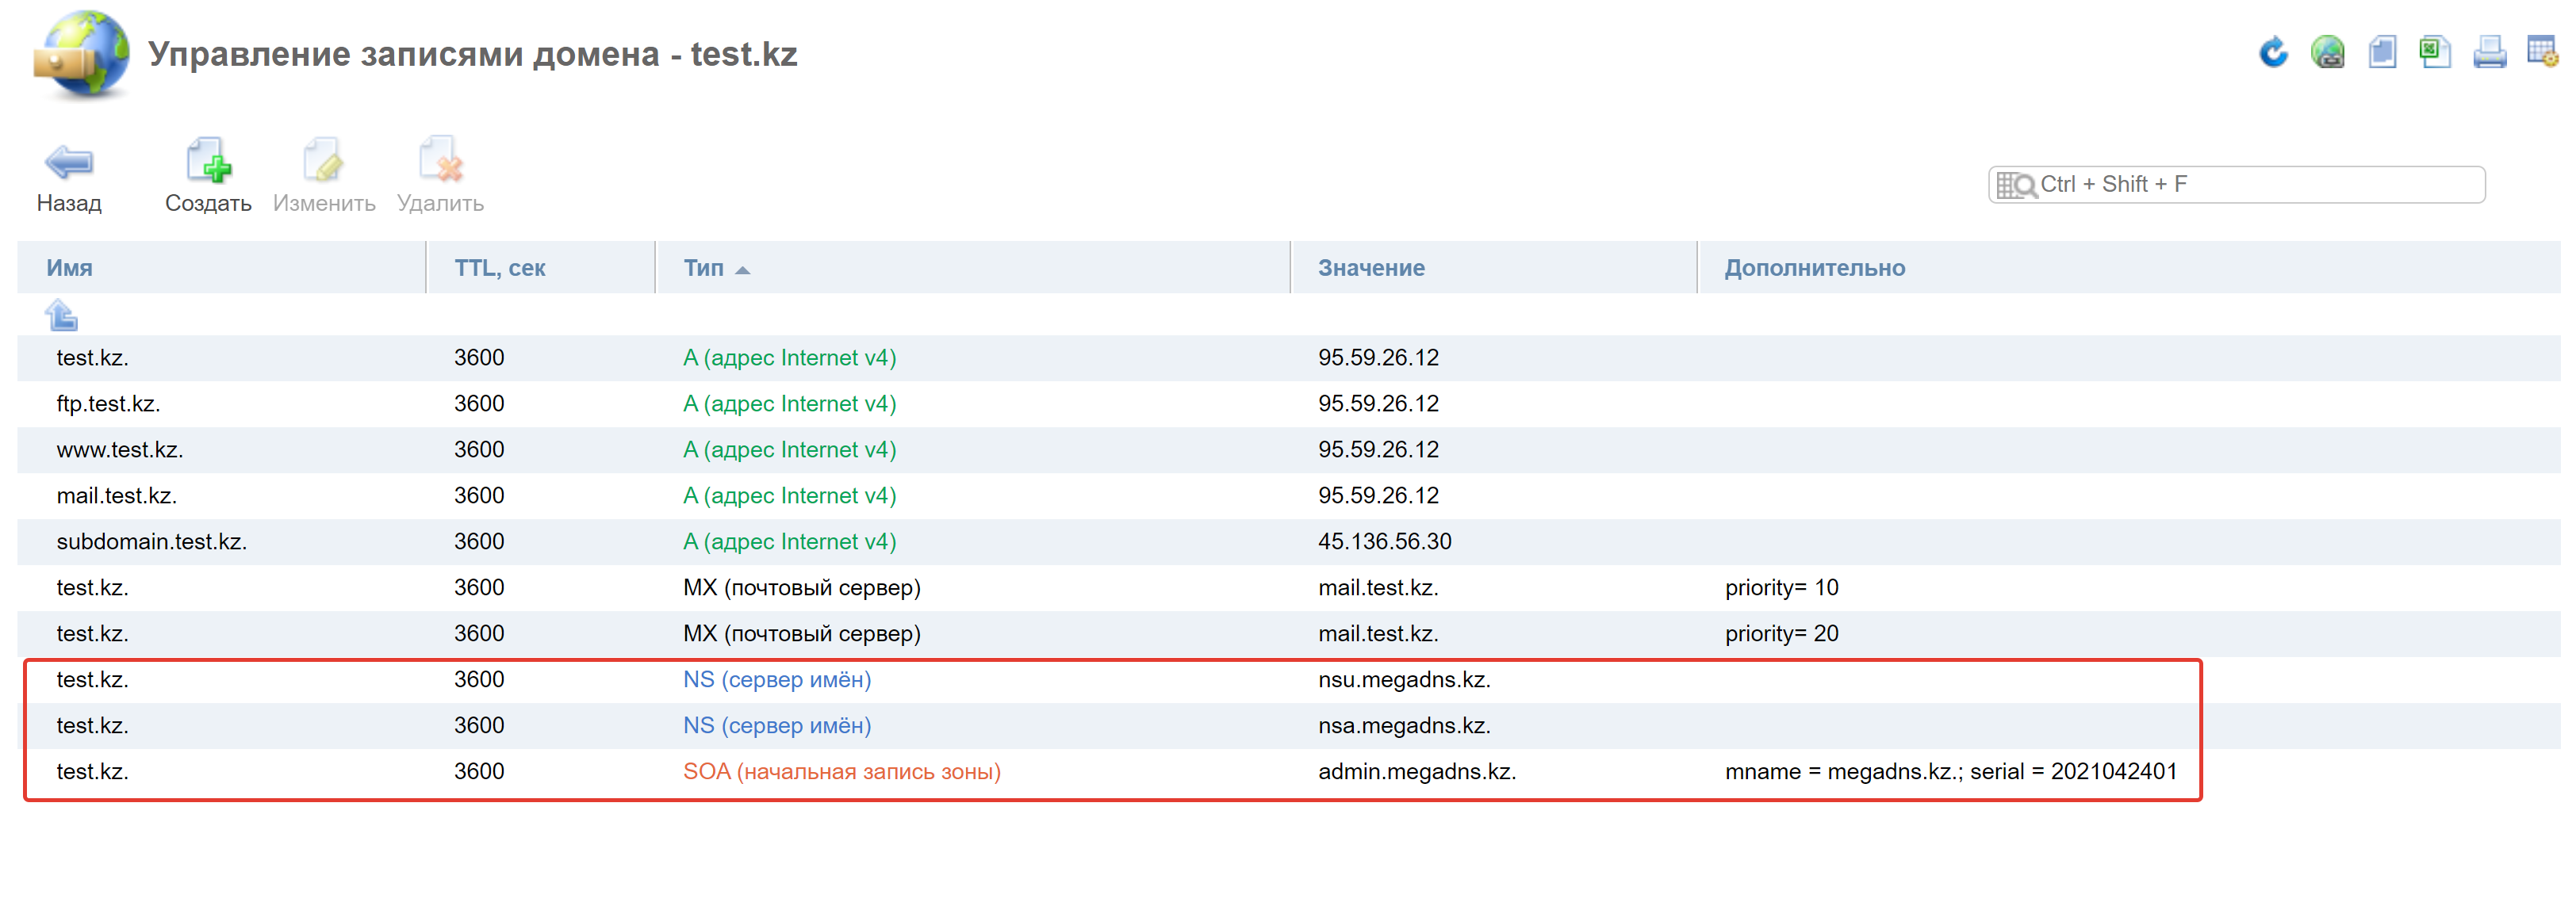Screen dimensions: 2576x906
Task: Select the ftp.test.kz. record row
Action: (1288, 403)
